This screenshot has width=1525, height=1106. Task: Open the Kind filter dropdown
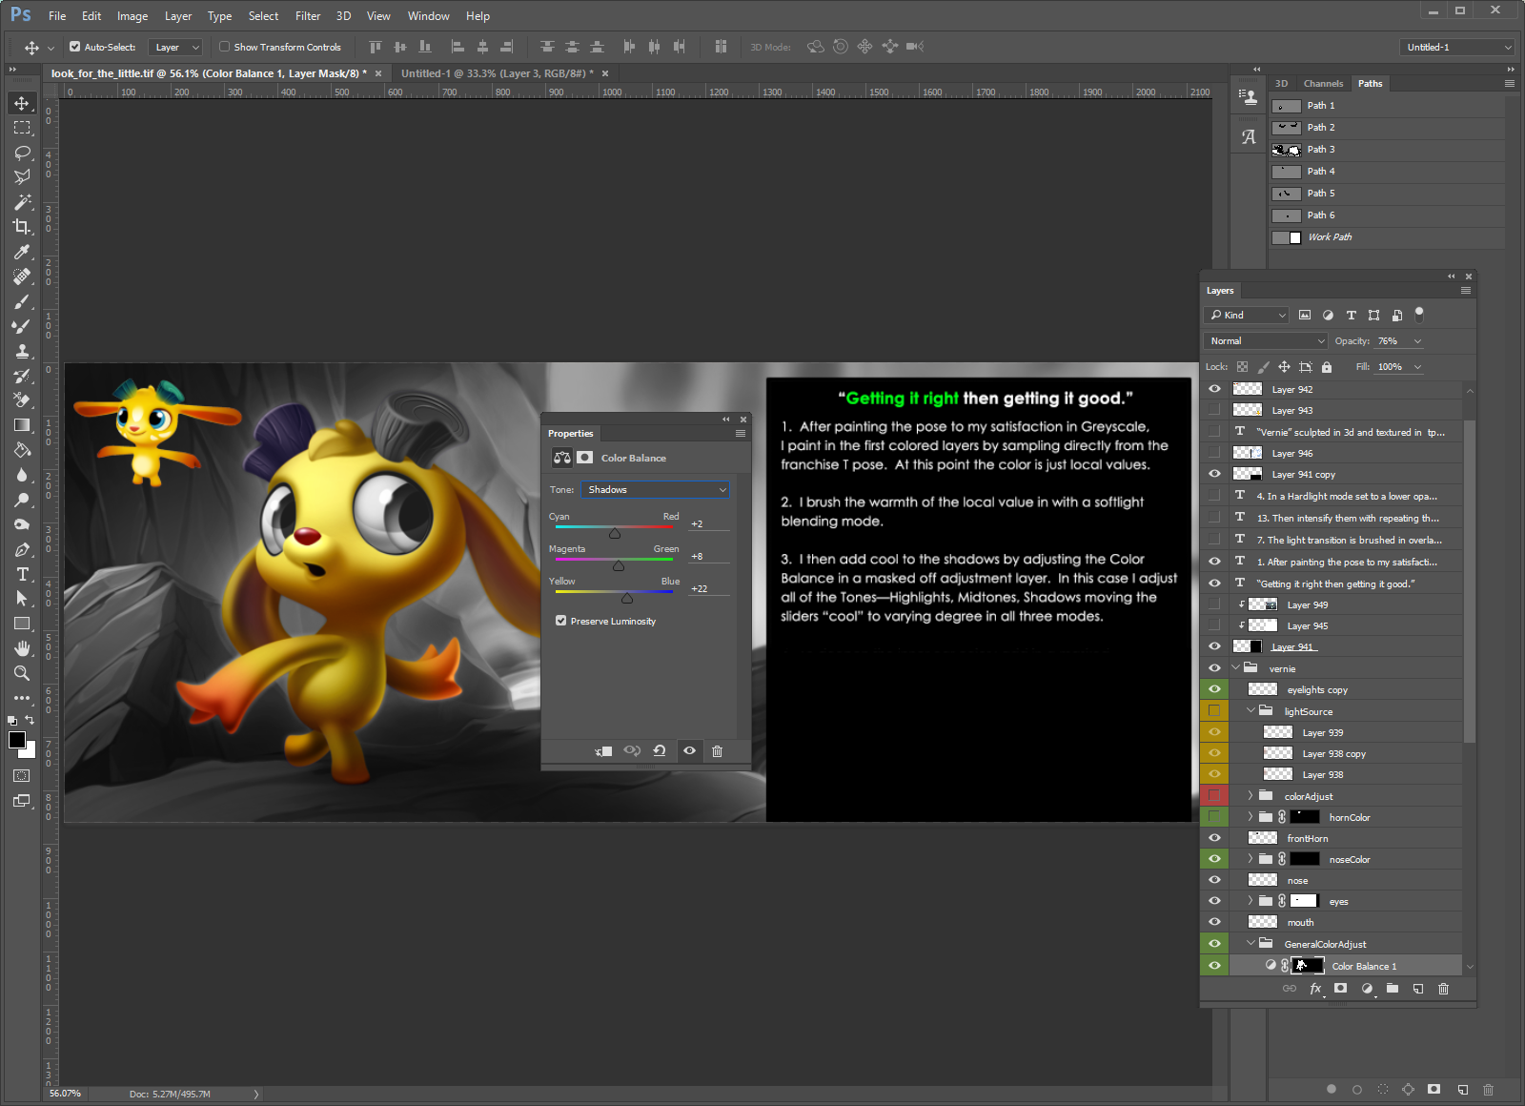(1247, 316)
